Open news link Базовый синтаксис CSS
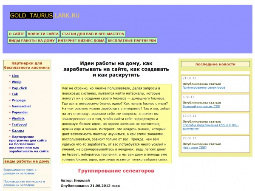This screenshot has height=191, width=255. coord(201,107)
